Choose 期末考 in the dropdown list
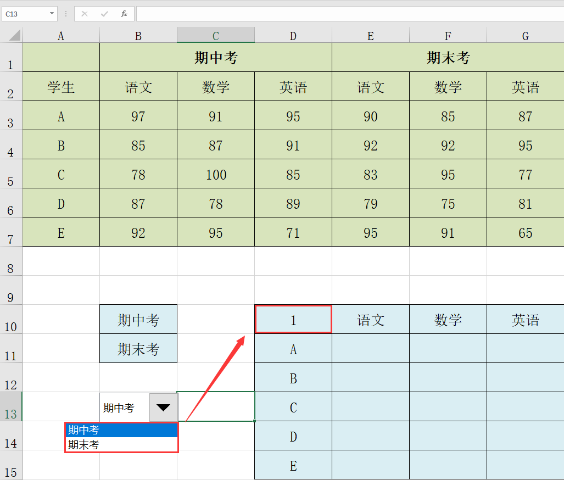Viewport: 564px width, 480px height. point(121,444)
